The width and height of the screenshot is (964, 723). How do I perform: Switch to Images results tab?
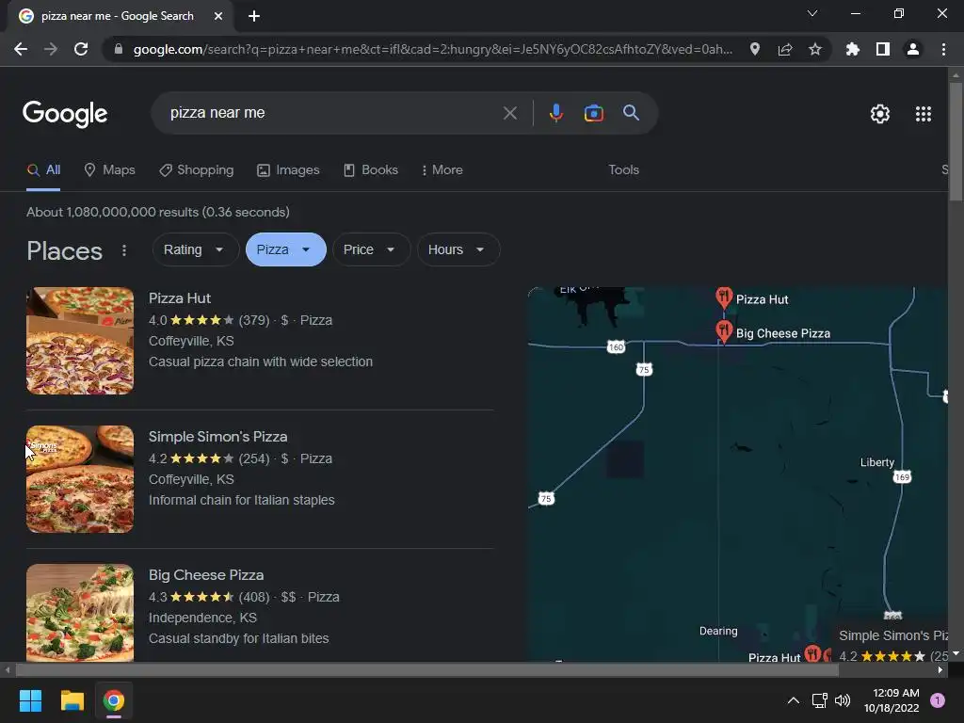[288, 170]
